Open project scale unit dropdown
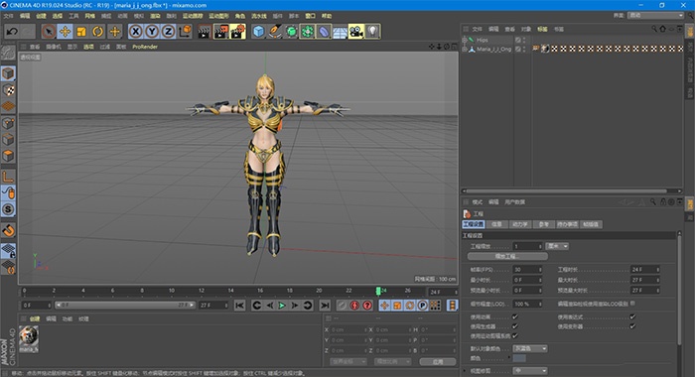 tap(557, 246)
